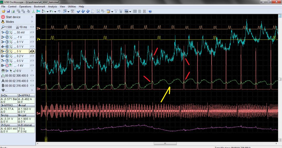Open dropdown beside horizontal scale tool

pos(55,12)
